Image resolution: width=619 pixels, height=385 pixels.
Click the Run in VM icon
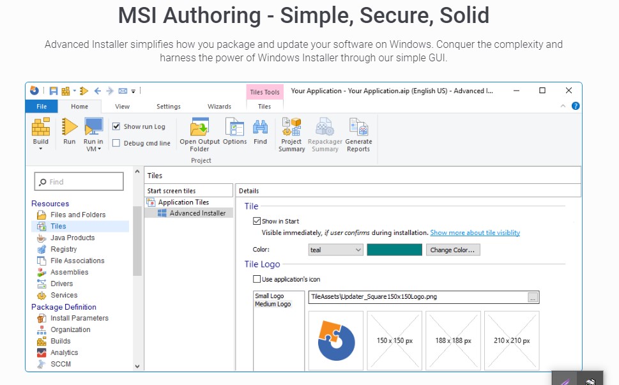93,127
